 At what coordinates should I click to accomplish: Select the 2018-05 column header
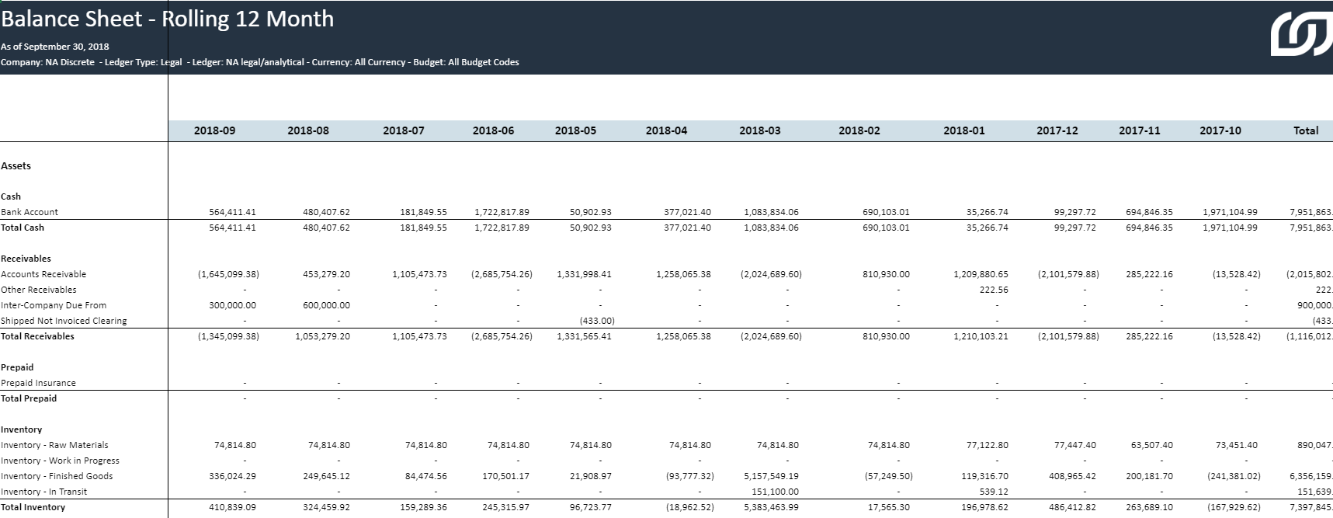(x=575, y=130)
